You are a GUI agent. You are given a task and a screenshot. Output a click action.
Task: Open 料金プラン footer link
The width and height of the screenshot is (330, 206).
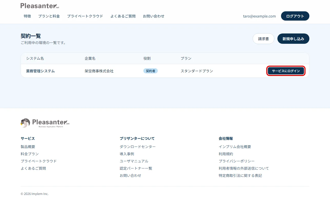(30, 154)
